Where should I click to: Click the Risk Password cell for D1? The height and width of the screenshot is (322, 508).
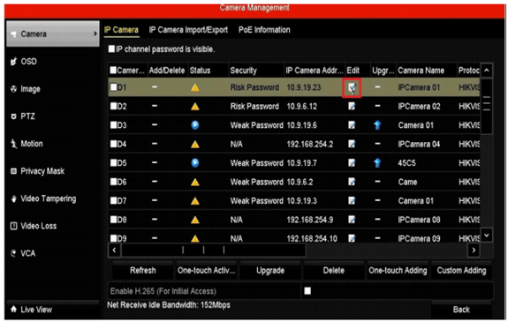pyautogui.click(x=254, y=87)
